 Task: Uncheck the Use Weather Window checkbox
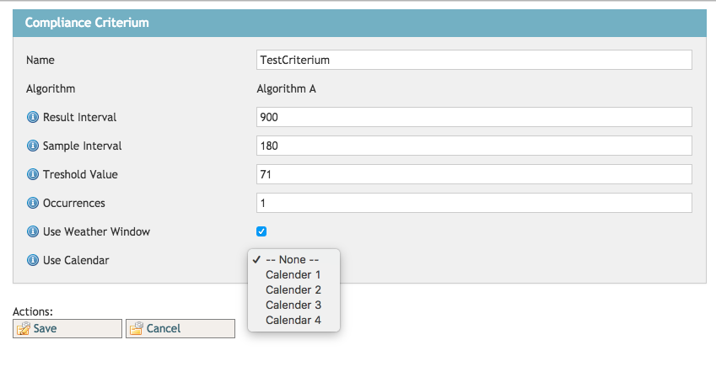[x=261, y=231]
